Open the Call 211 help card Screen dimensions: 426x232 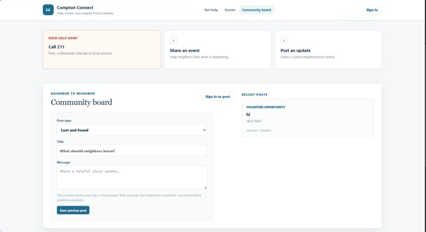tap(101, 50)
